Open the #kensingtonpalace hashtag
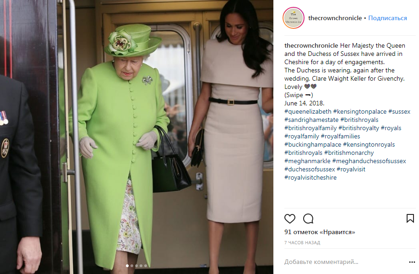 (359, 111)
